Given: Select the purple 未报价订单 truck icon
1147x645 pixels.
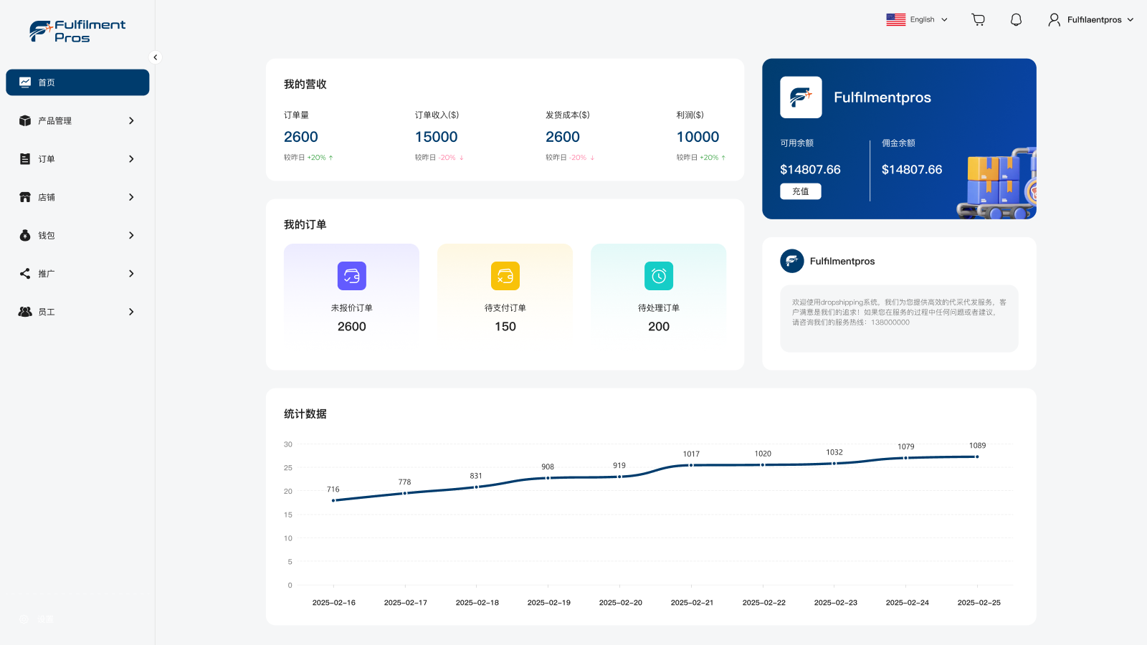Looking at the screenshot, I should pos(351,276).
